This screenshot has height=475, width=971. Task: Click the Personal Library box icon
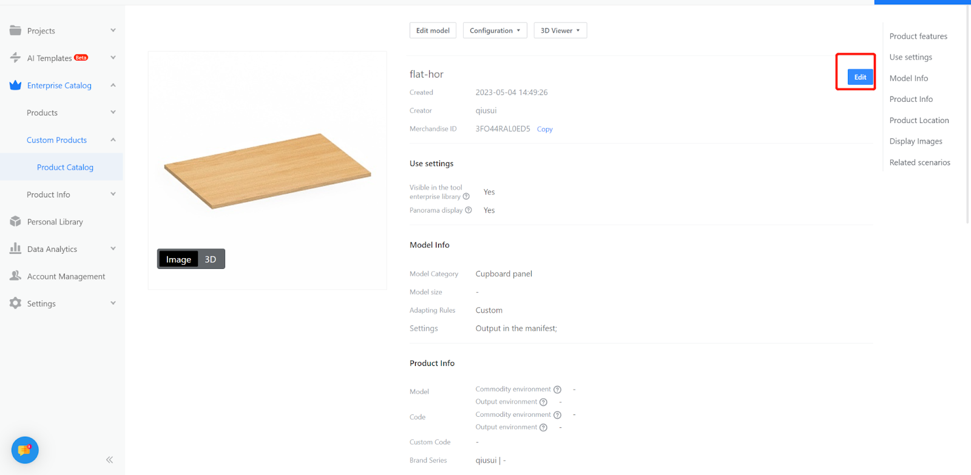16,222
